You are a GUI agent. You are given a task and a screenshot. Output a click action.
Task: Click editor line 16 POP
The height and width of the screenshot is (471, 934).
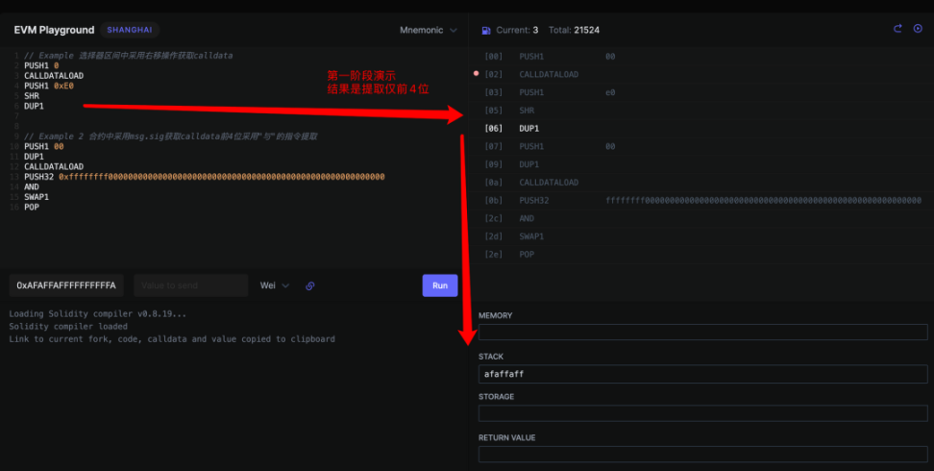click(32, 208)
